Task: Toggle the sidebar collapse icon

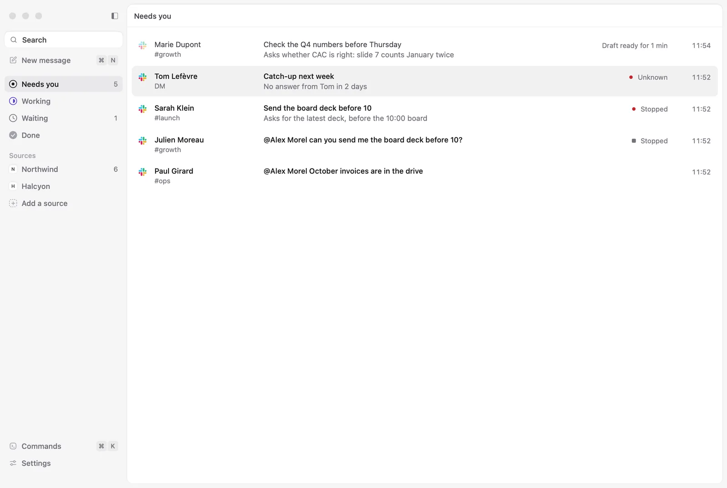Action: 115,16
